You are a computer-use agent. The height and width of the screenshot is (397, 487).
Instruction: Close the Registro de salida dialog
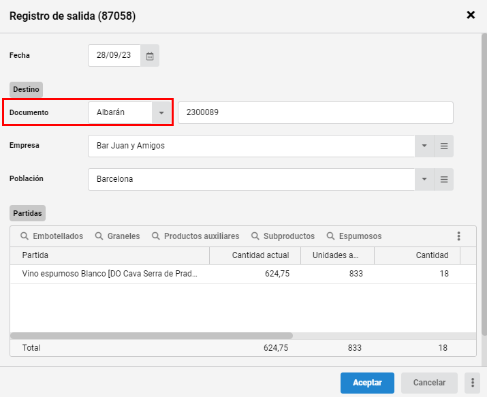point(471,14)
